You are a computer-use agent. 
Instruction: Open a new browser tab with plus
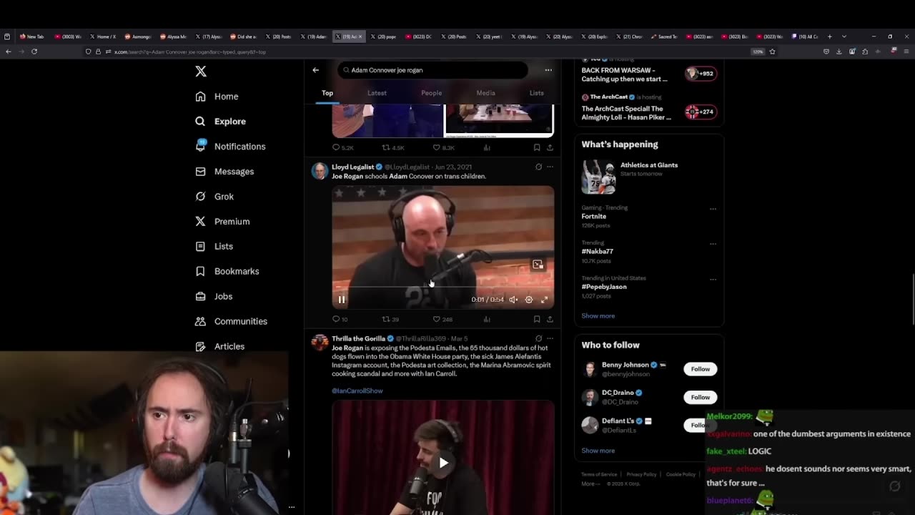(829, 36)
